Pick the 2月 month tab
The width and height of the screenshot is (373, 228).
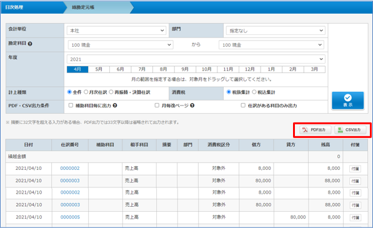point(293,69)
